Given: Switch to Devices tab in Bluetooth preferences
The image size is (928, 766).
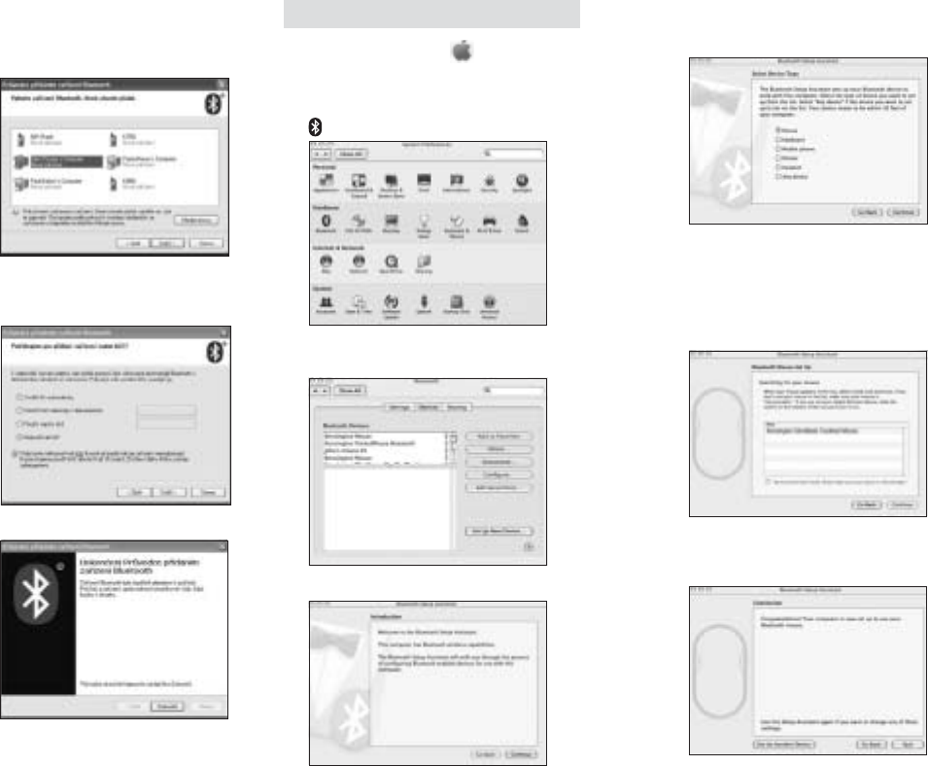Looking at the screenshot, I should (428, 407).
